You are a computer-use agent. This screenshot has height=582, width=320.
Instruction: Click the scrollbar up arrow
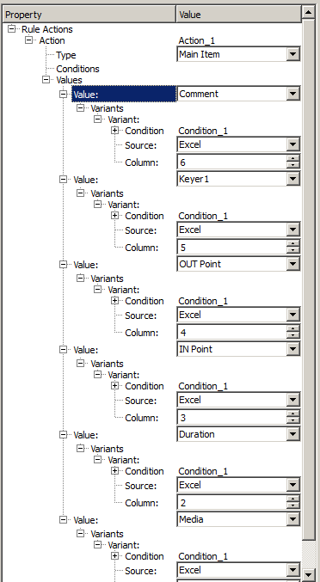coord(309,13)
